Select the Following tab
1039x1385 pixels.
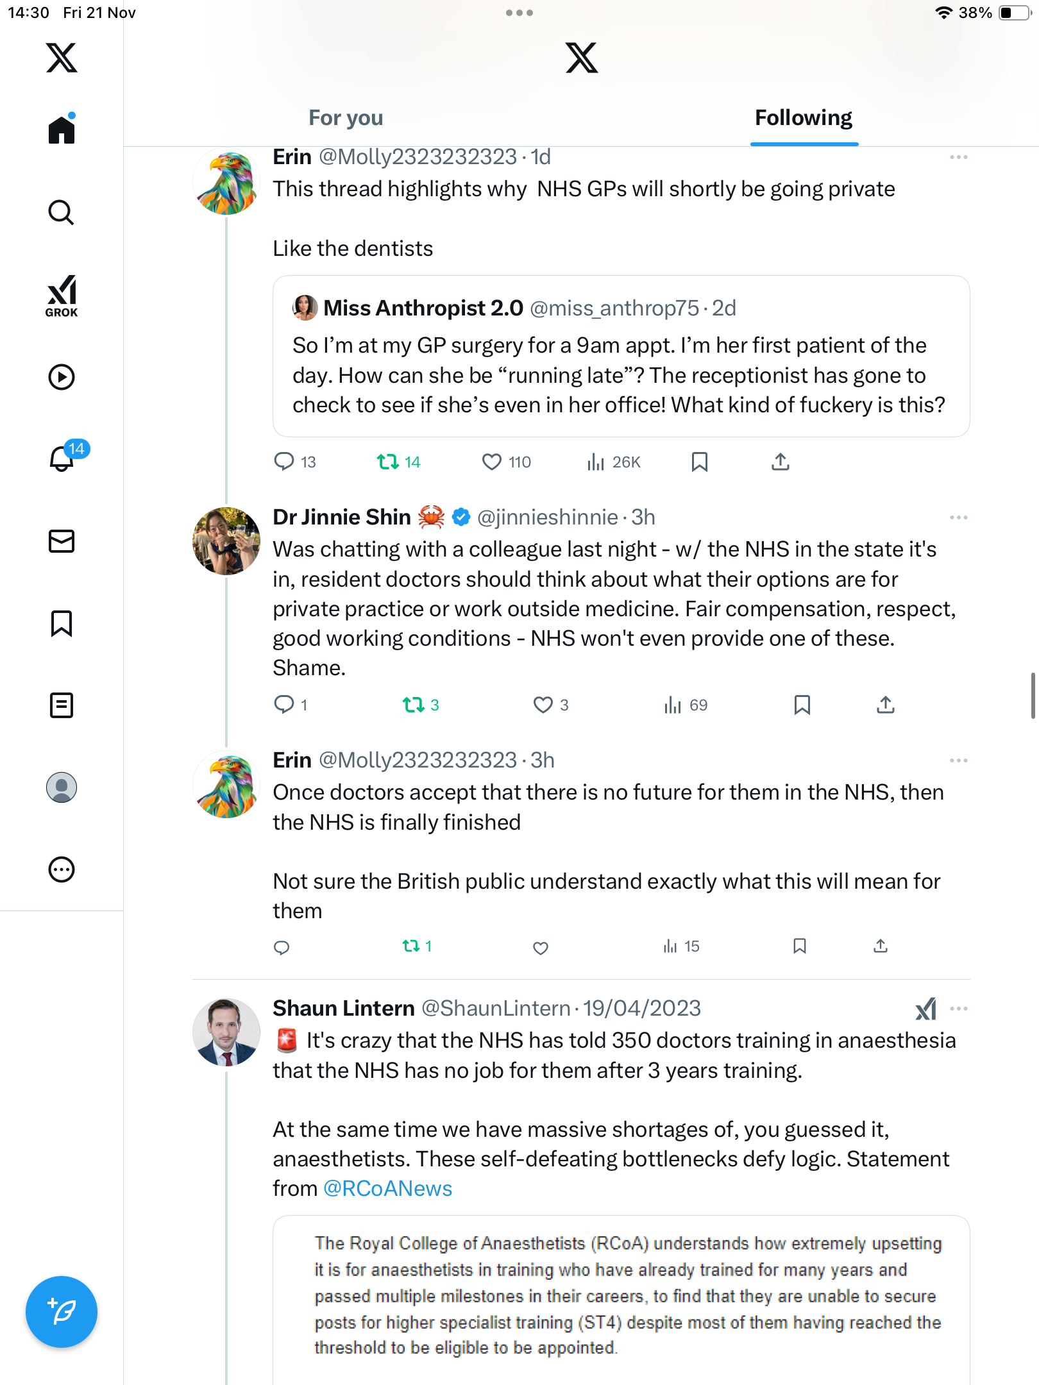click(803, 118)
